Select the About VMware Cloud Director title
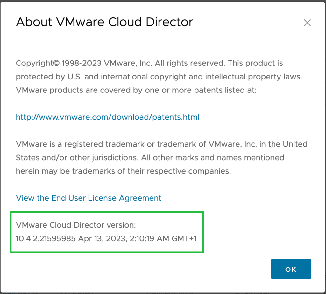 coord(104,22)
